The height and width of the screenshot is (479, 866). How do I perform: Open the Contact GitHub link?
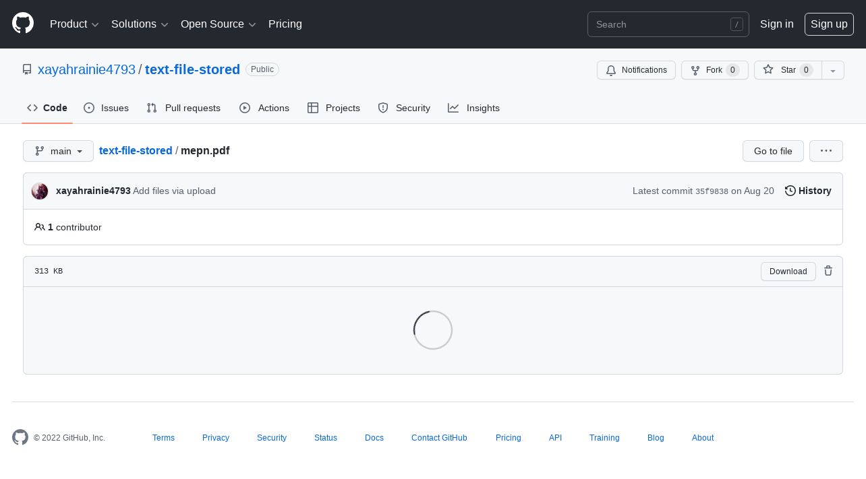tap(439, 438)
